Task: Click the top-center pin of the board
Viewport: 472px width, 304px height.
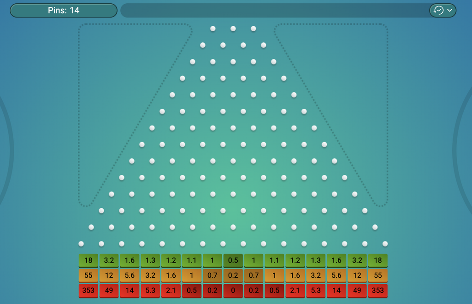Action: point(233,29)
